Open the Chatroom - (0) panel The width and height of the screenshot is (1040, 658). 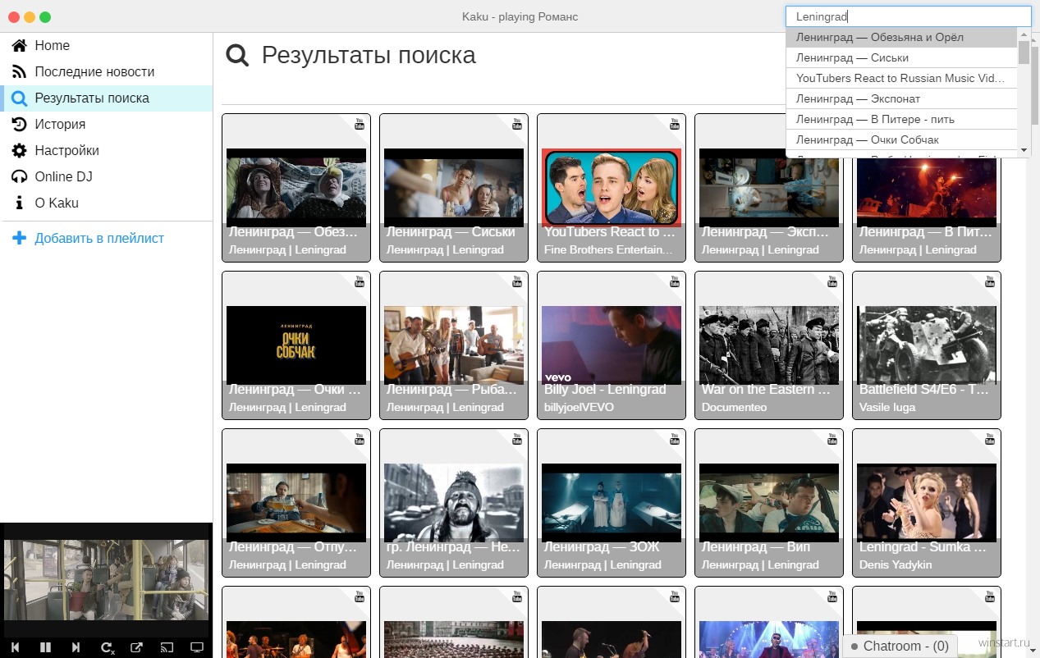[900, 647]
